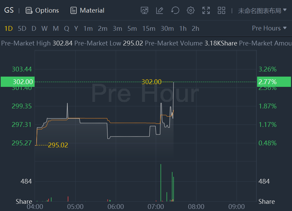This screenshot has width=292, height=211.
Task: Click the GS ticker symbol
Action: click(x=9, y=10)
